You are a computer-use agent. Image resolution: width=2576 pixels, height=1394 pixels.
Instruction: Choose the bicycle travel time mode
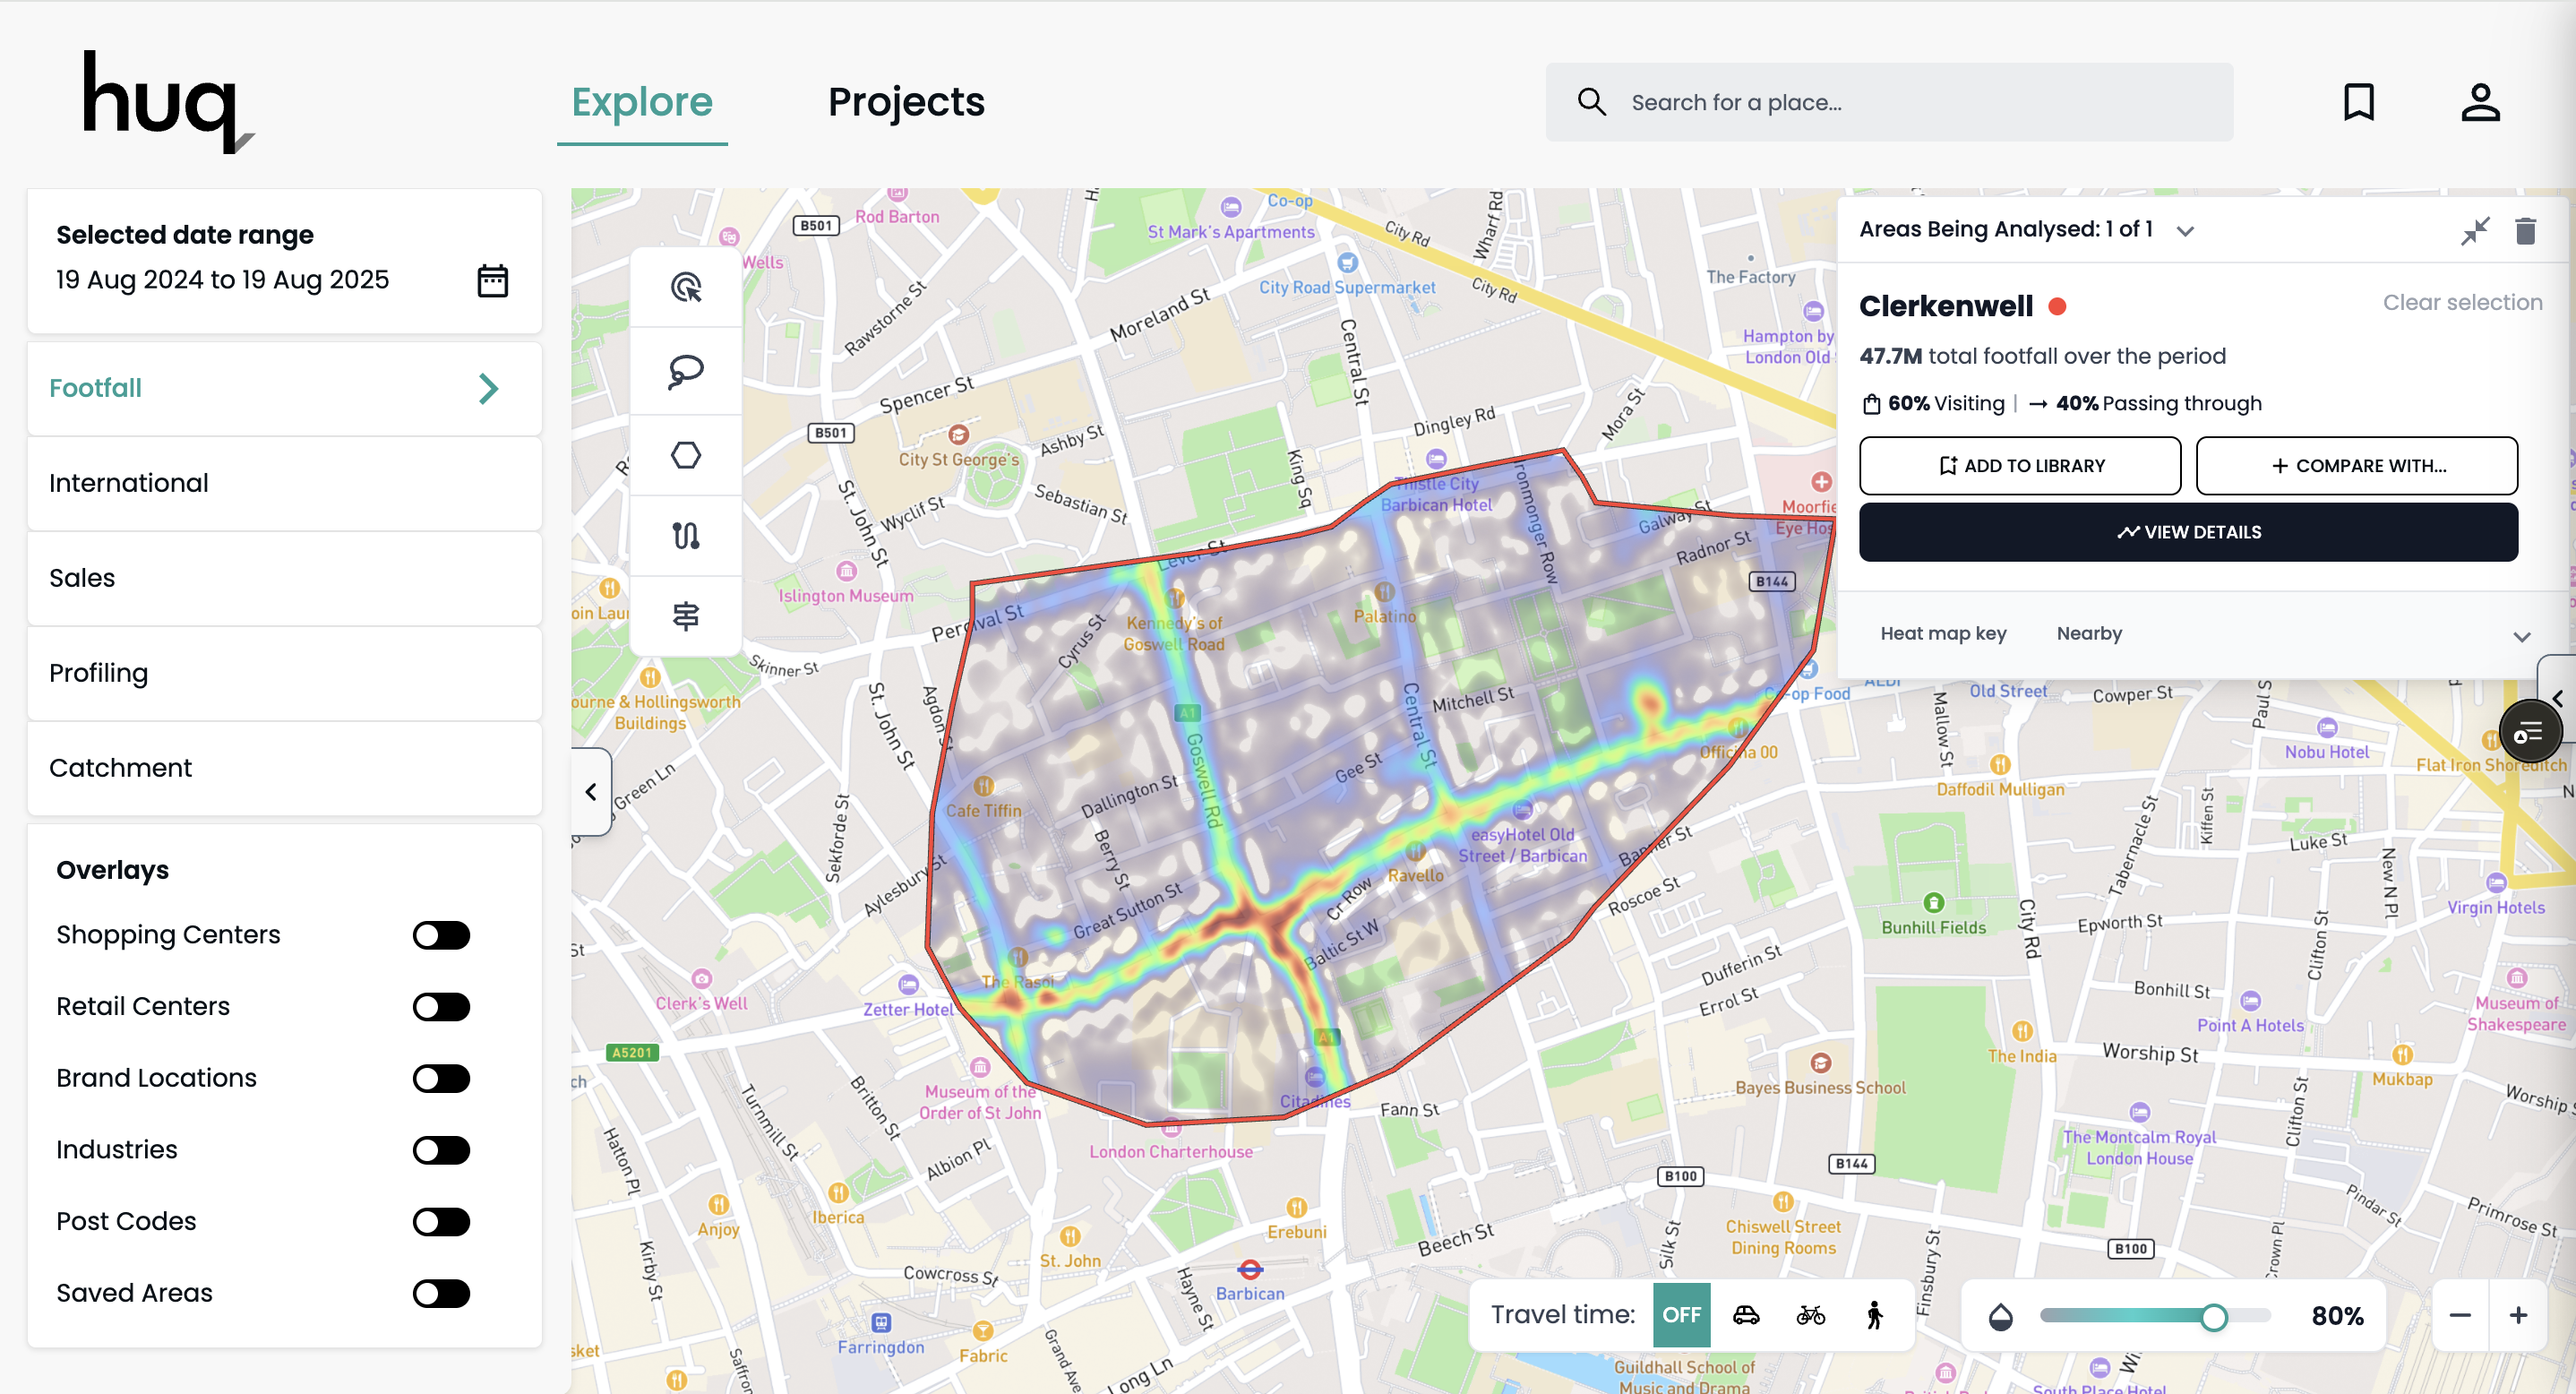(1810, 1315)
